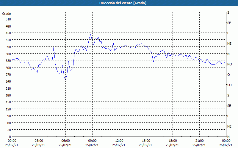Screen dimensions: 238x148
Task: Click the 00:00 time label dated 25/02/21
Action: coord(12,141)
